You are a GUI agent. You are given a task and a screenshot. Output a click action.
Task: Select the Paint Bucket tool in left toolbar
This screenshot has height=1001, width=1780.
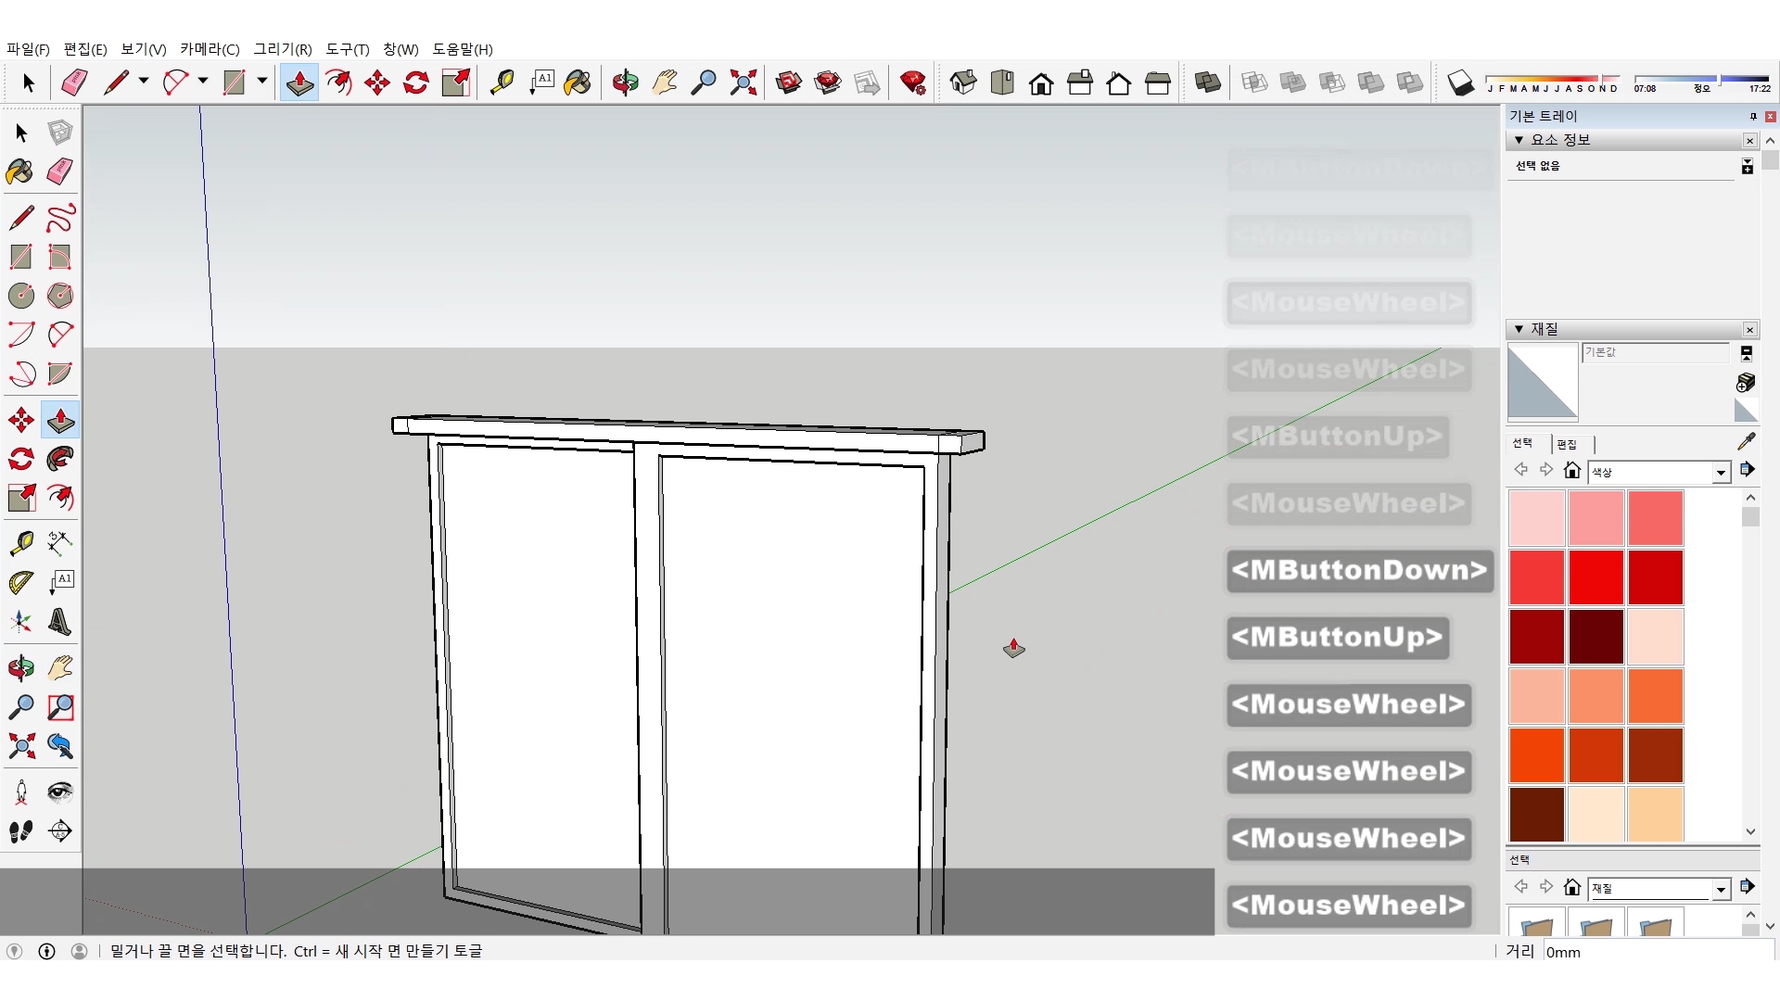[20, 171]
